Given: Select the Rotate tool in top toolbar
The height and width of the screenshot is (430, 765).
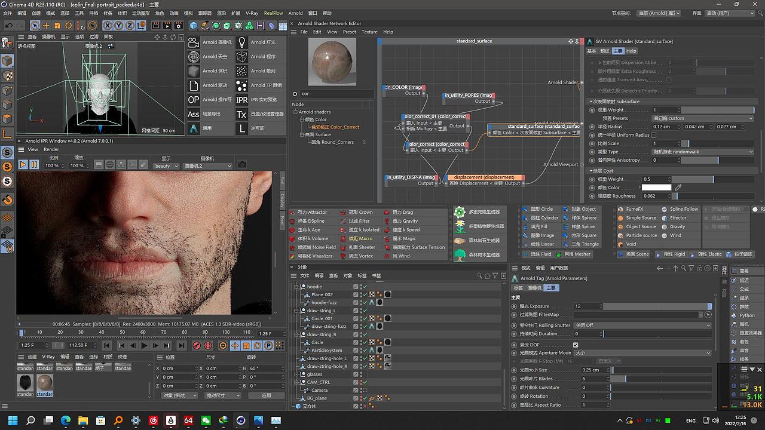Looking at the screenshot, I should pos(69,26).
